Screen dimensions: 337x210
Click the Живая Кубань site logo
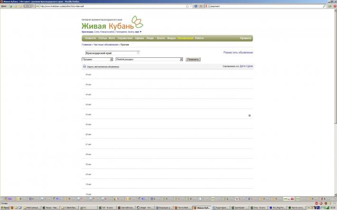(112, 23)
